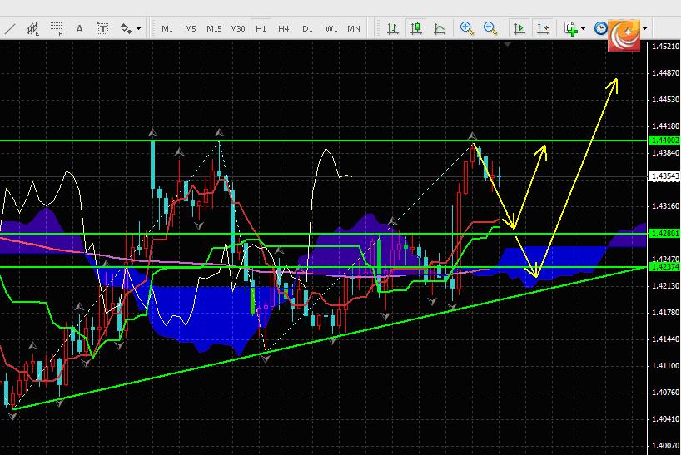Open the periodicity clock icon
This screenshot has height=455, width=681.
(x=600, y=28)
